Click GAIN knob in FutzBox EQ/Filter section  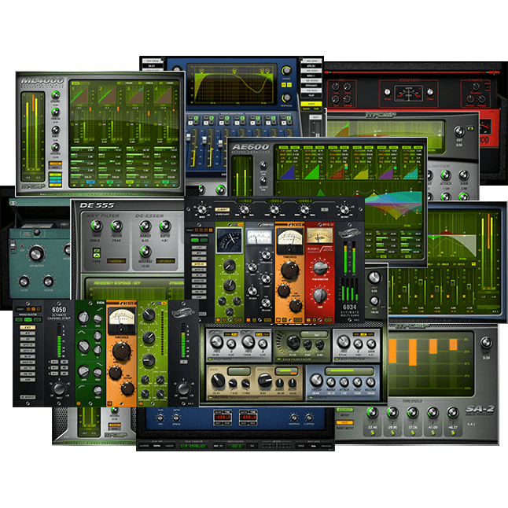pos(371,344)
